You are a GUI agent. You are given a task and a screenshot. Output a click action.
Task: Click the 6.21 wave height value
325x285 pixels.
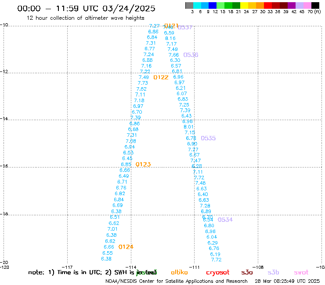pyautogui.click(x=181, y=88)
